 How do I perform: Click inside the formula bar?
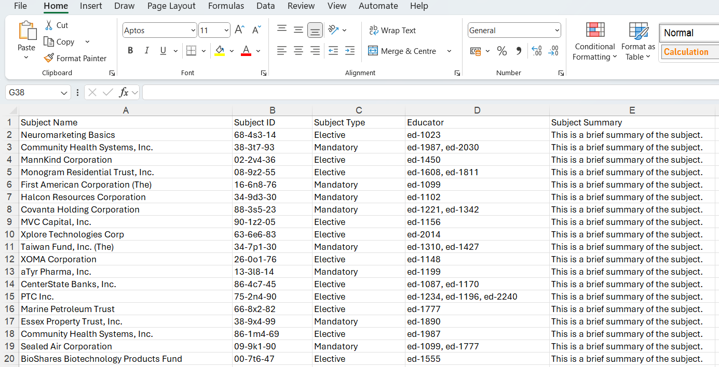pos(430,92)
